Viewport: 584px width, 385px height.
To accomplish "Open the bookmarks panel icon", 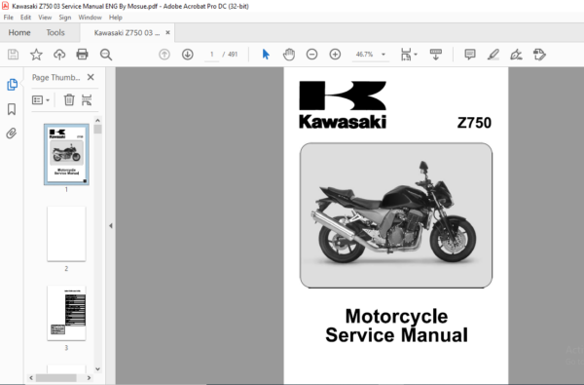I will [x=12, y=109].
